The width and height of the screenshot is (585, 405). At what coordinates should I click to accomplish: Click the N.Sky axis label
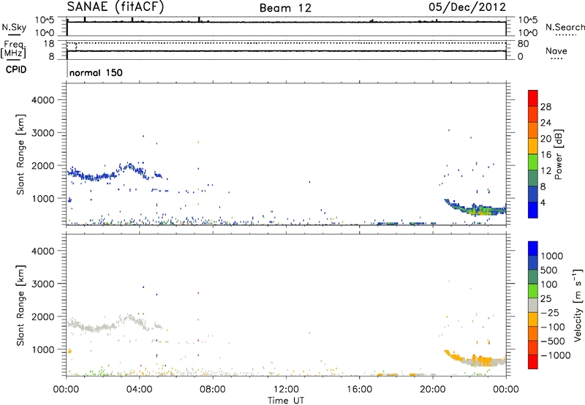coord(14,27)
